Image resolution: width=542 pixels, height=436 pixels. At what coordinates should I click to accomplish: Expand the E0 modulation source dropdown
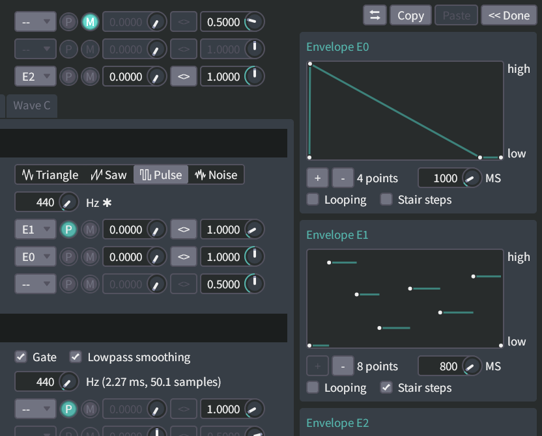[x=35, y=257]
